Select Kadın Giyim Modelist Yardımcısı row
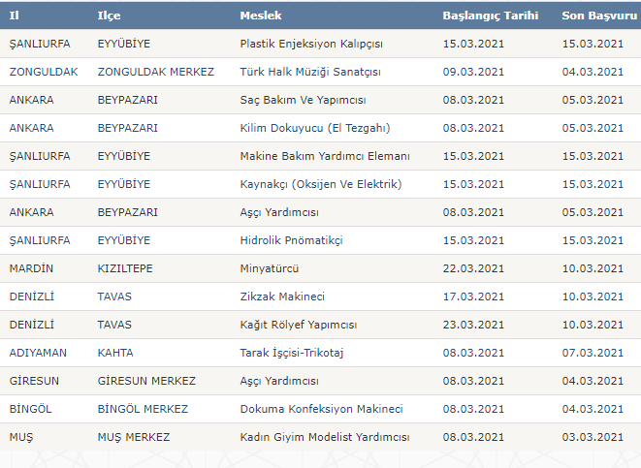Image resolution: width=641 pixels, height=468 pixels. (325, 437)
